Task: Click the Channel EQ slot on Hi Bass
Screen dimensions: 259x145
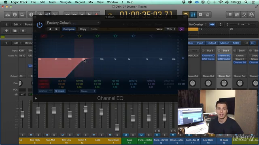Action: click(x=224, y=56)
